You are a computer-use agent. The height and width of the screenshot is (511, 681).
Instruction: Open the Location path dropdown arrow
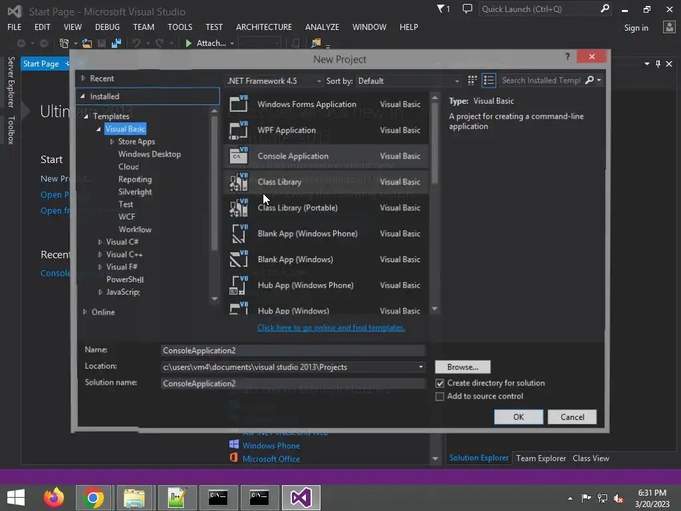click(420, 367)
